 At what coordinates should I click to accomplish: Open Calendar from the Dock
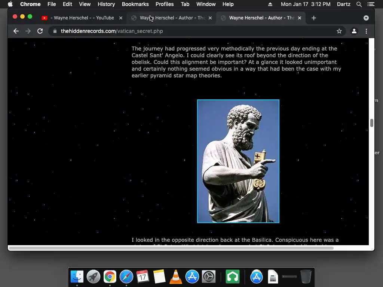pos(143,277)
